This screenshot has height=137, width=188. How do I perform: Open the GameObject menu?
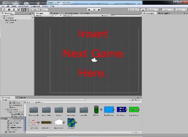[23, 6]
